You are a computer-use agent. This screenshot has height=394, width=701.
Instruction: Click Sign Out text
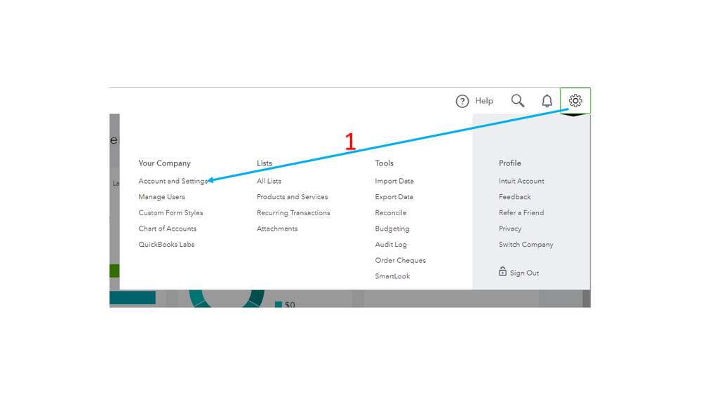524,273
